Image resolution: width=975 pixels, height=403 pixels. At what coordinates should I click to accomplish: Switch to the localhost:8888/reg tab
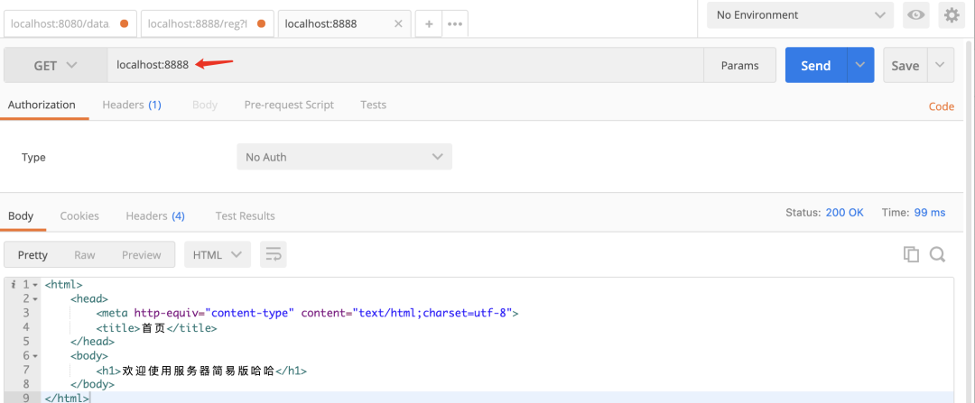pyautogui.click(x=208, y=23)
